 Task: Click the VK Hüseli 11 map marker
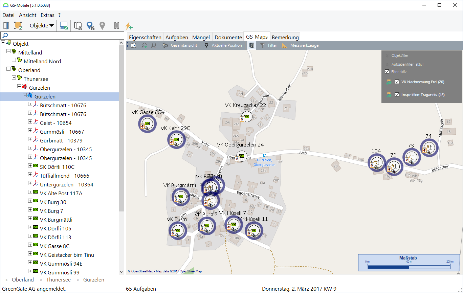coord(254,231)
